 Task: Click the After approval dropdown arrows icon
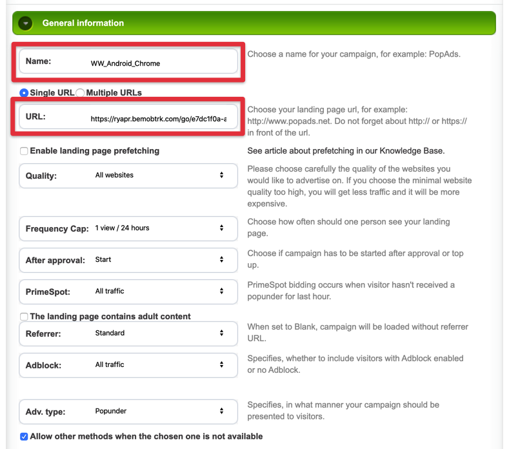tap(221, 259)
